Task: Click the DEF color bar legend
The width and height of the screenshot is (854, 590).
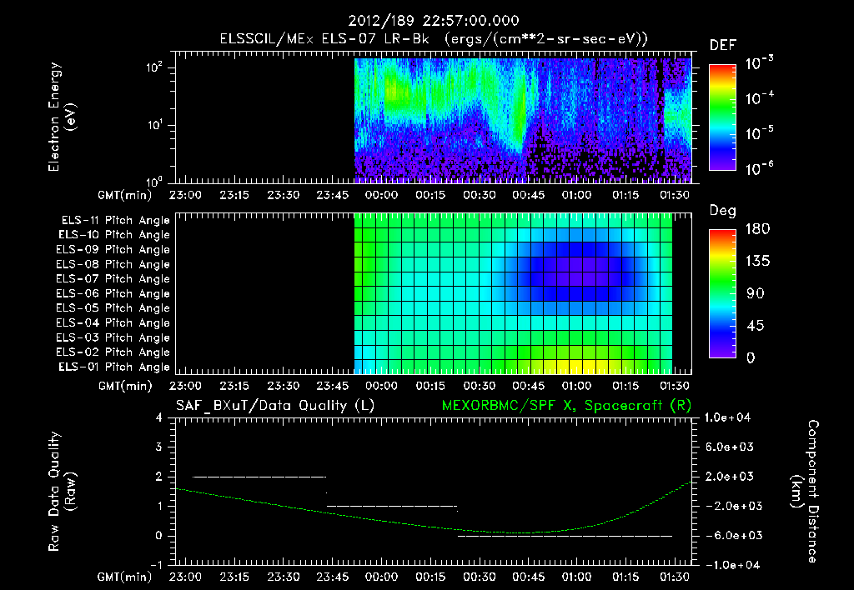Action: coord(722,117)
